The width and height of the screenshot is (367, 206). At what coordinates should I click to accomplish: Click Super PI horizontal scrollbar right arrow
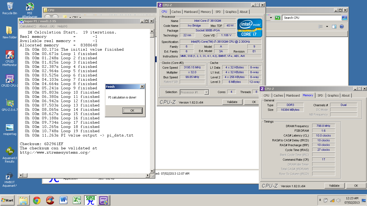(x=147, y=175)
